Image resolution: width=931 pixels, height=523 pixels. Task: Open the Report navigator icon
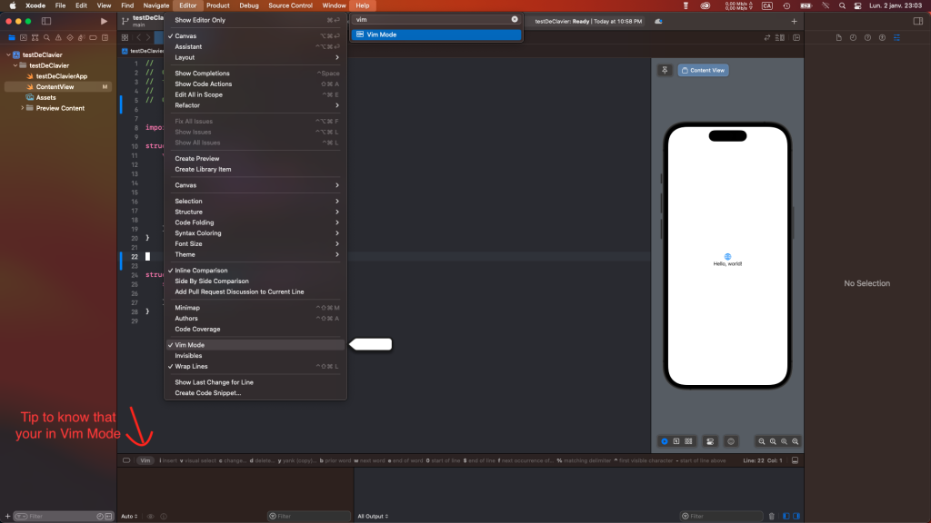point(105,37)
